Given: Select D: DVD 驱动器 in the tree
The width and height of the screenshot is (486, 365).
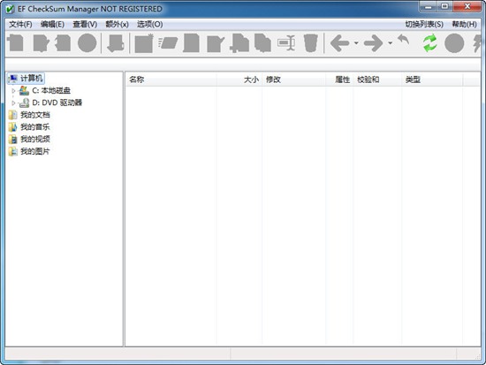Looking at the screenshot, I should pyautogui.click(x=57, y=103).
